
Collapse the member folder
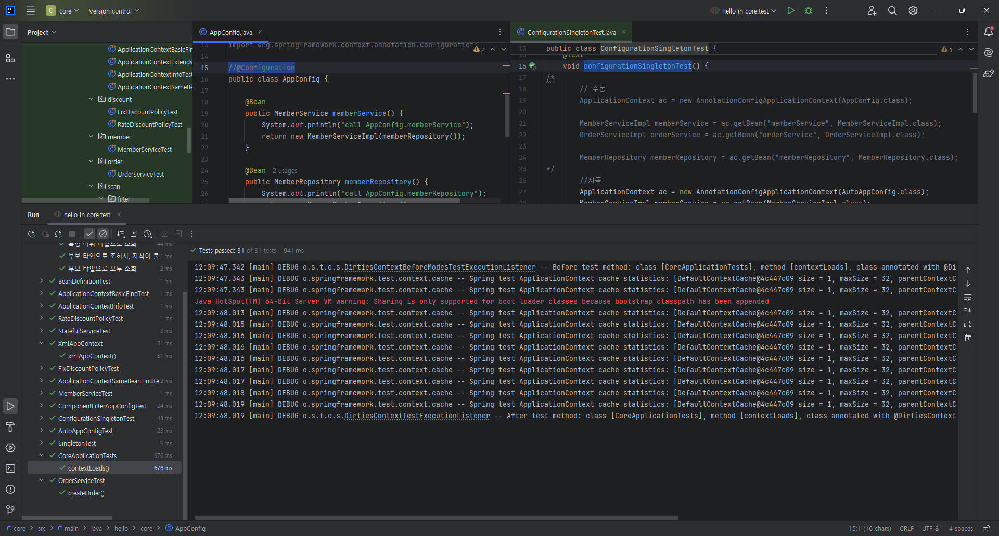tap(91, 136)
